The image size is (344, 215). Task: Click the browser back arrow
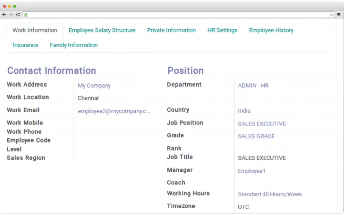[4, 15]
